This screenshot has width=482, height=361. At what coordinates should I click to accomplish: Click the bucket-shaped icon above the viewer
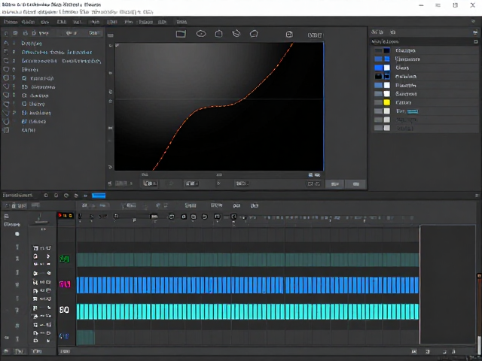pos(218,33)
